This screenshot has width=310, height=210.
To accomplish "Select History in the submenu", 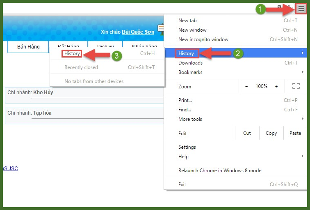I will coord(72,53).
